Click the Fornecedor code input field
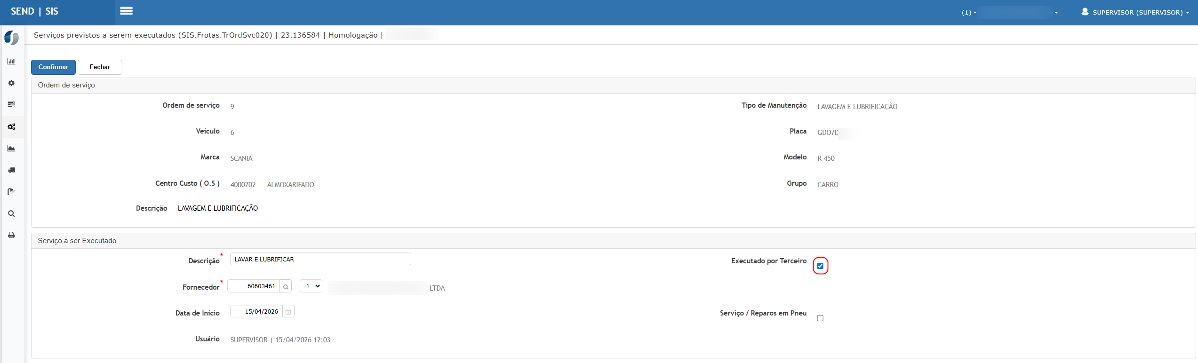Screen dimensions: 1198x363 pyautogui.click(x=254, y=286)
